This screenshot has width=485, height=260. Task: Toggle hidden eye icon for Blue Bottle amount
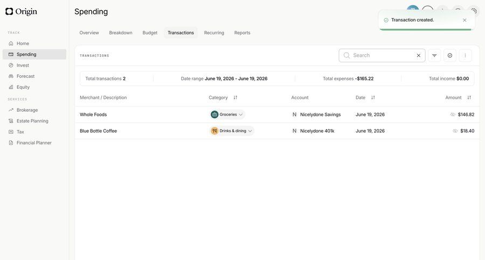click(x=455, y=131)
